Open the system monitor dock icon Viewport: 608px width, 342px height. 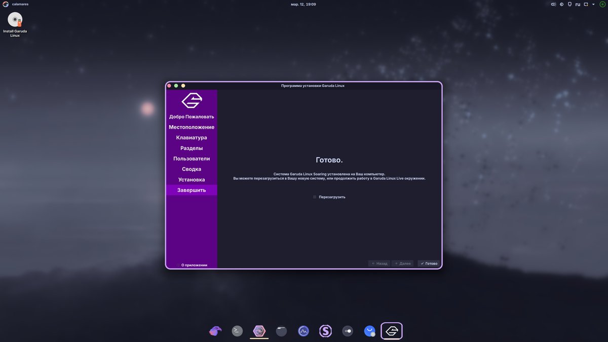click(303, 331)
